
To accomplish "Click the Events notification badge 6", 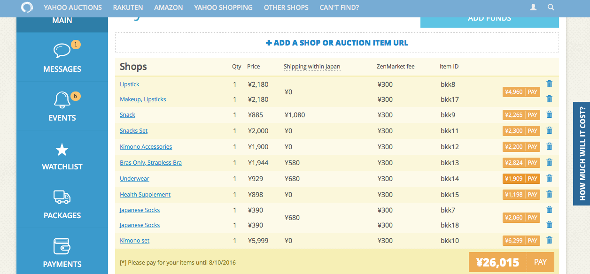I will (x=76, y=96).
